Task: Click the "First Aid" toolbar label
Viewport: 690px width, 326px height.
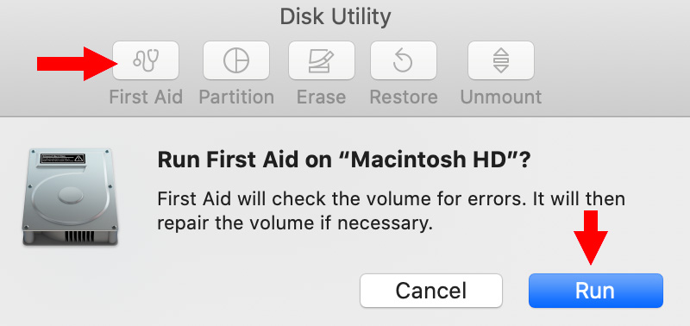Action: [146, 97]
